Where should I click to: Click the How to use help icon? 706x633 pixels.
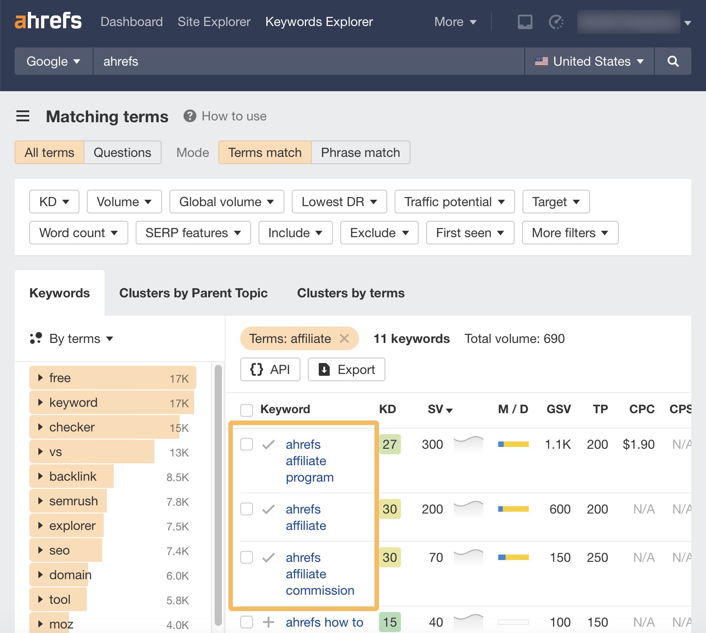190,116
